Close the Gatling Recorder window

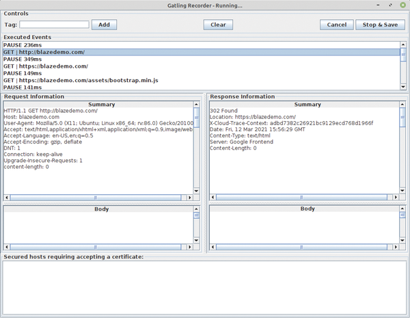(403, 5)
